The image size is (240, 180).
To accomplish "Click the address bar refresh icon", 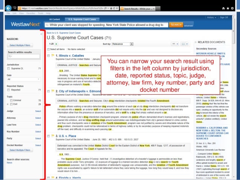I will pos(114,8).
